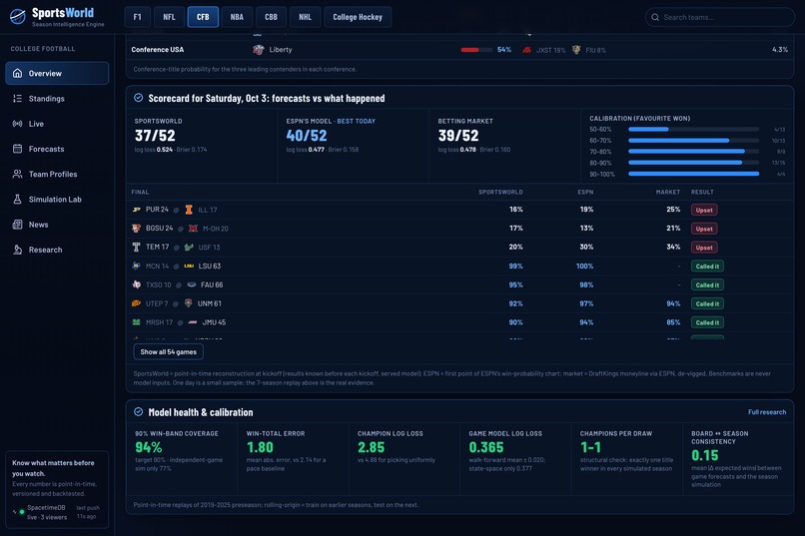The height and width of the screenshot is (536, 805).
Task: Click the Team Profiles people icon
Action: (x=17, y=174)
